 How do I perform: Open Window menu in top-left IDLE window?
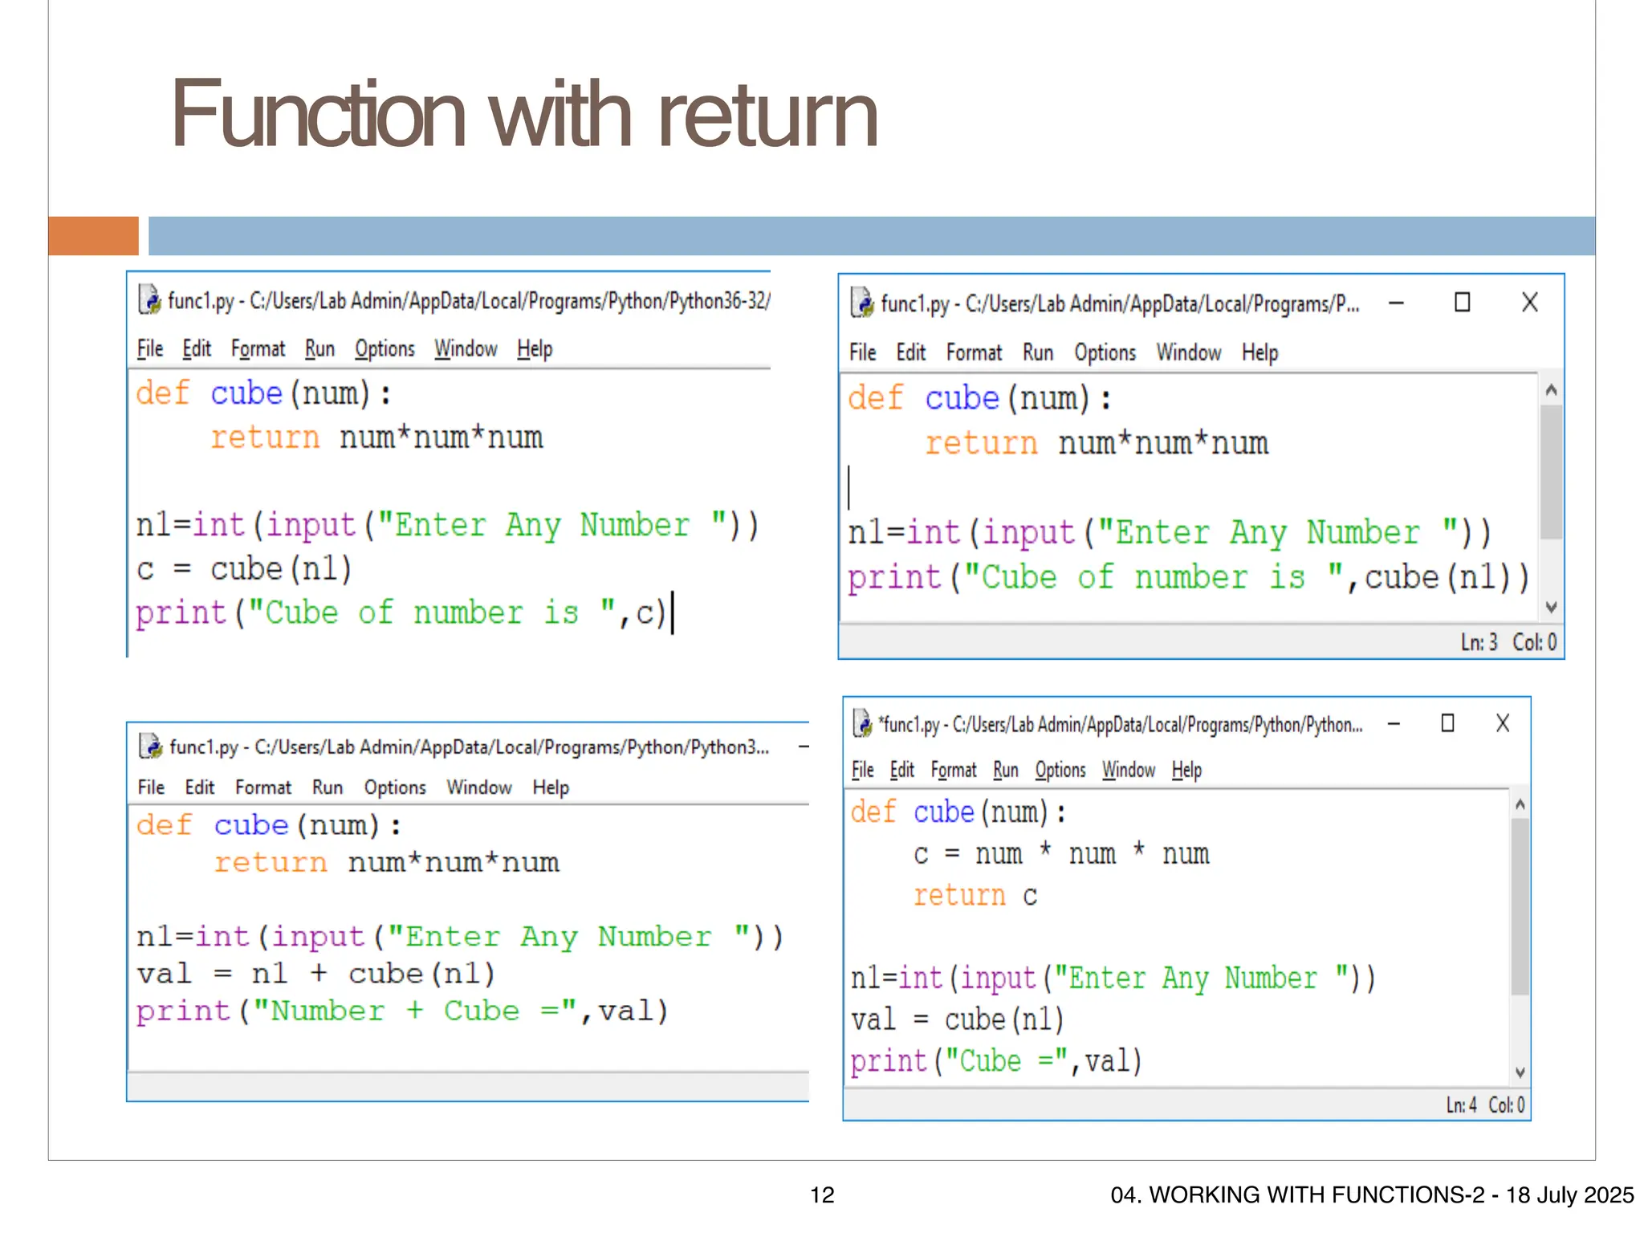click(466, 348)
